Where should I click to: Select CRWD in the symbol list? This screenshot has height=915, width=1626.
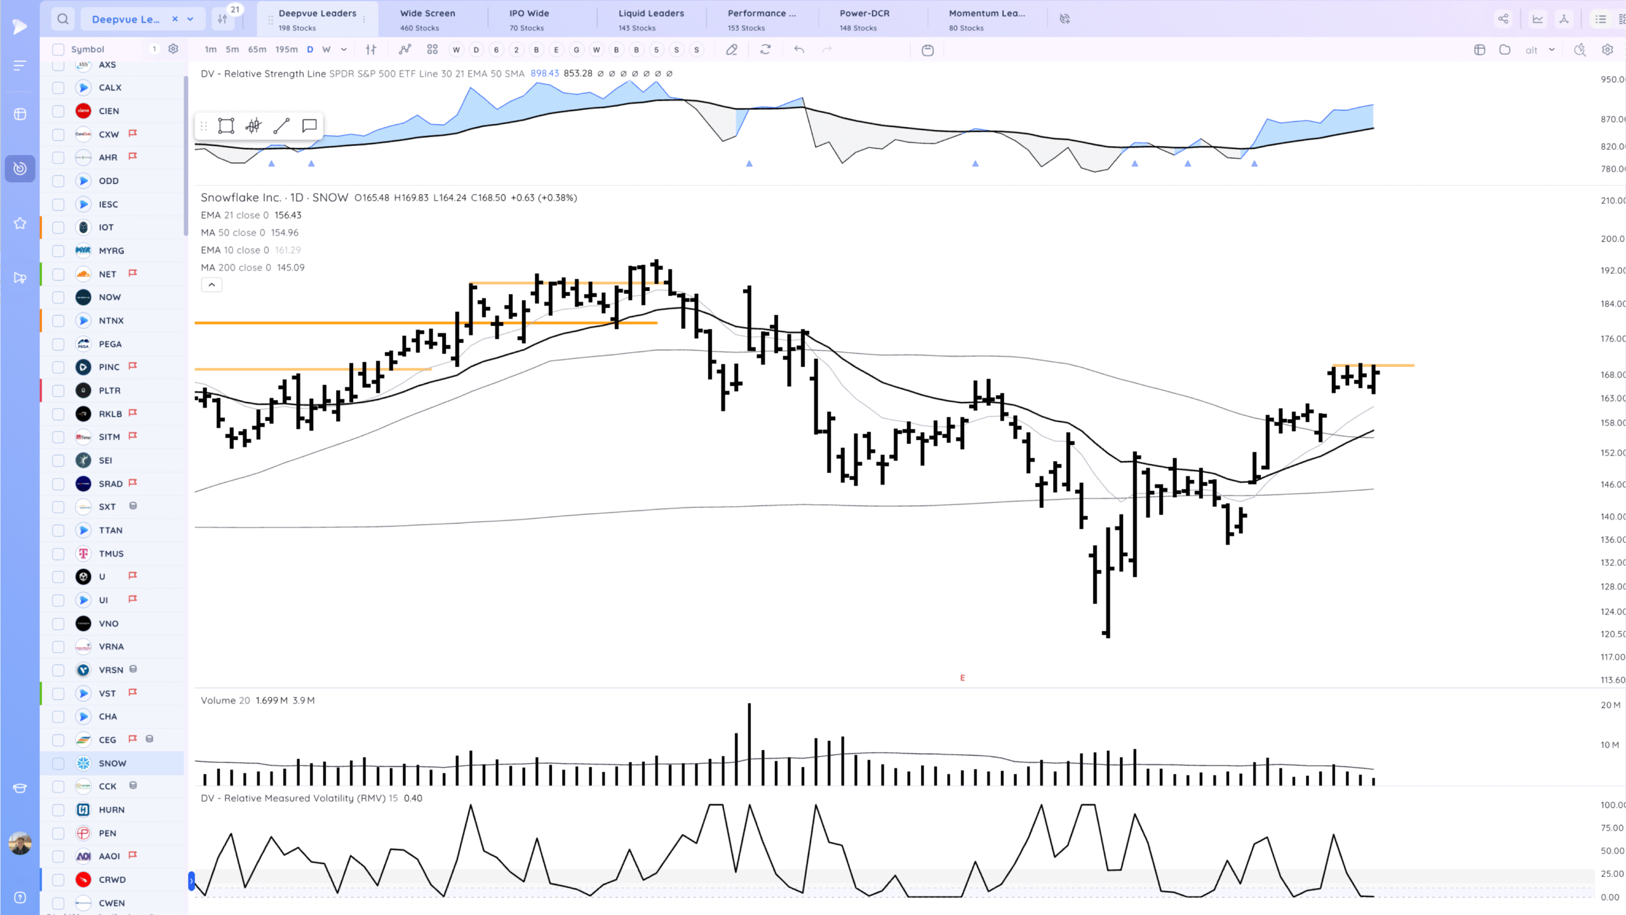112,879
